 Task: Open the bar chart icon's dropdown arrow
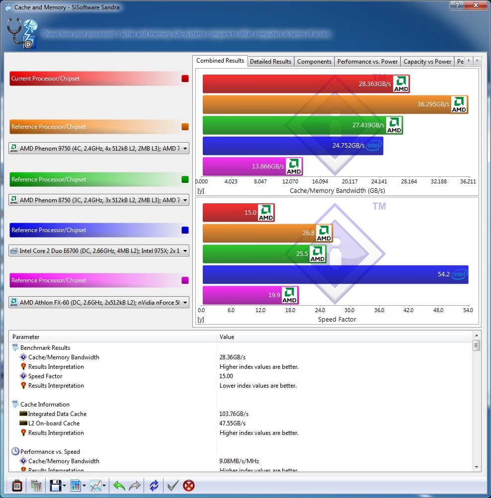point(84,486)
